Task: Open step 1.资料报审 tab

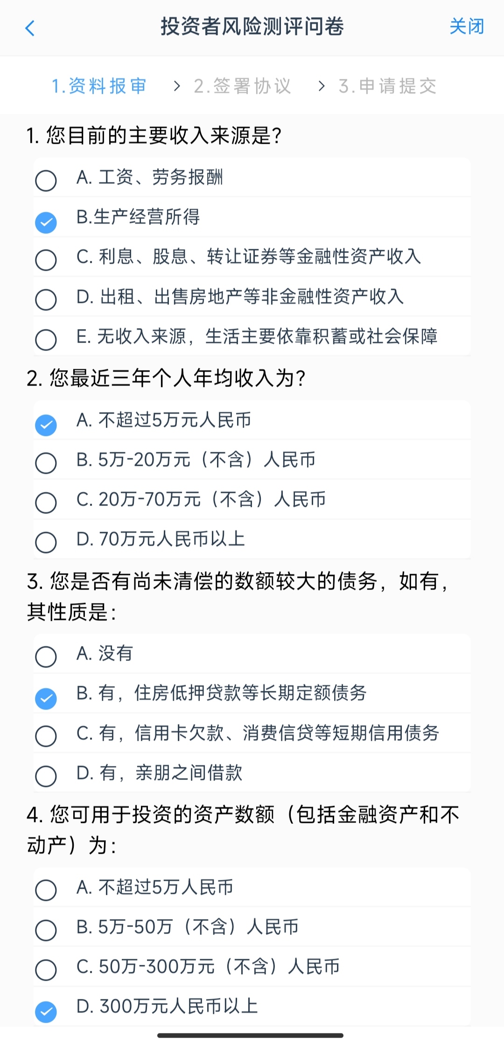Action: click(99, 86)
